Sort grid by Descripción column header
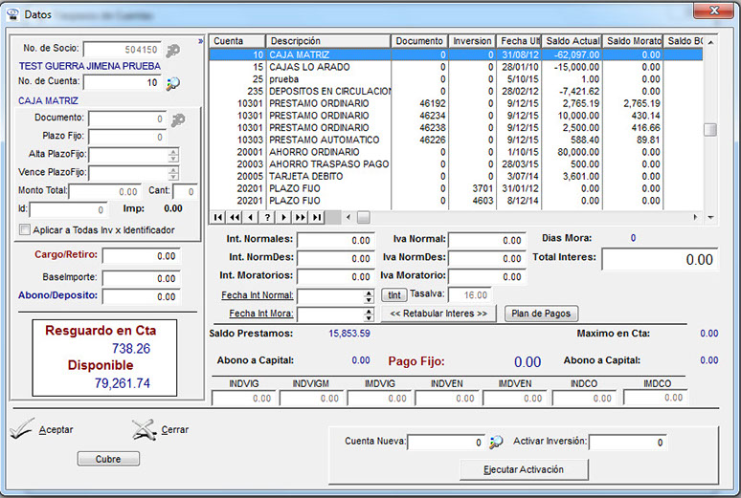This screenshot has height=498, width=741. [x=327, y=41]
